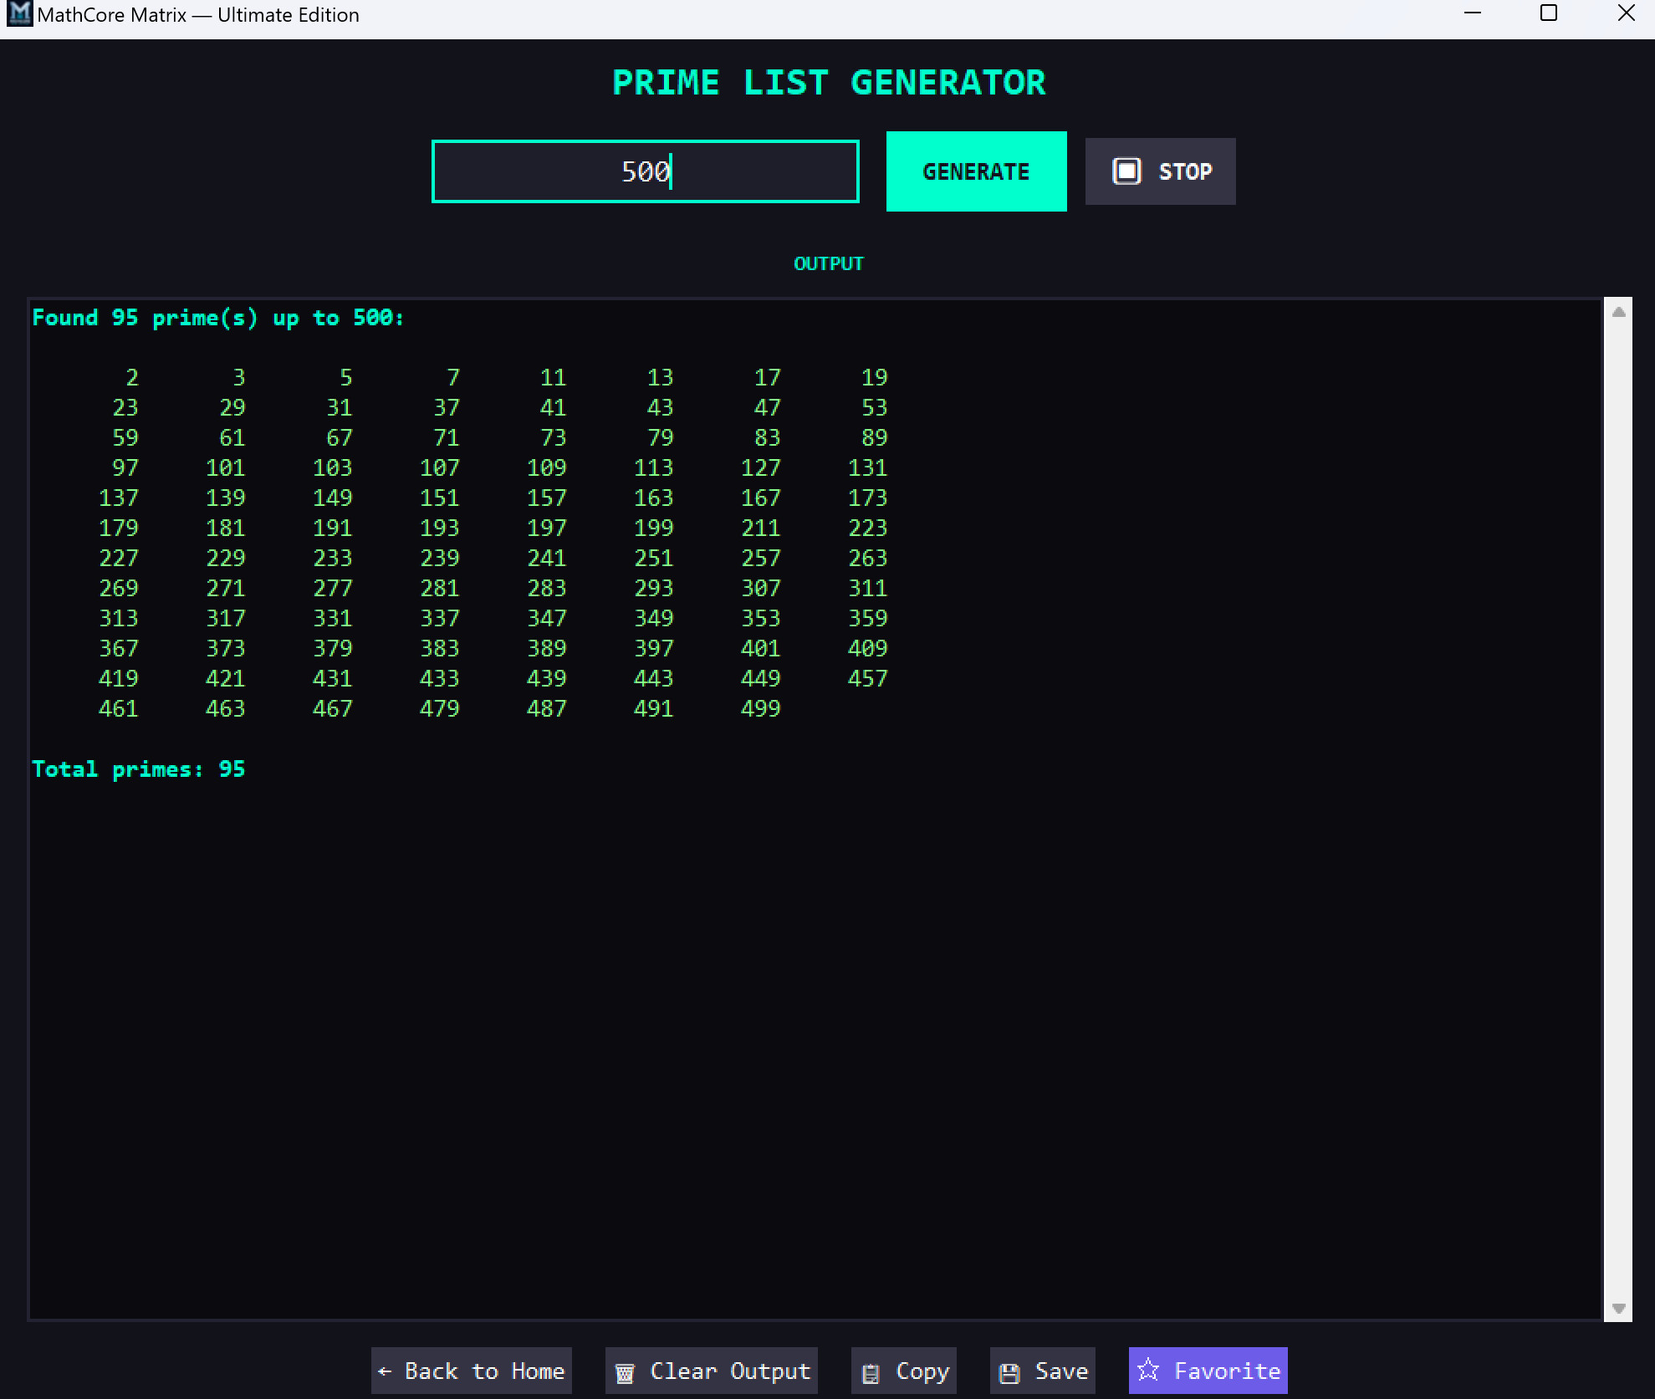
Task: Select the prime 97 in the output
Action: click(125, 468)
